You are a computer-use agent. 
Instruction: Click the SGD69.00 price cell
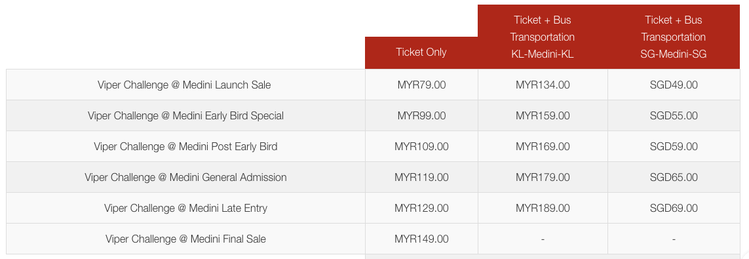click(674, 209)
